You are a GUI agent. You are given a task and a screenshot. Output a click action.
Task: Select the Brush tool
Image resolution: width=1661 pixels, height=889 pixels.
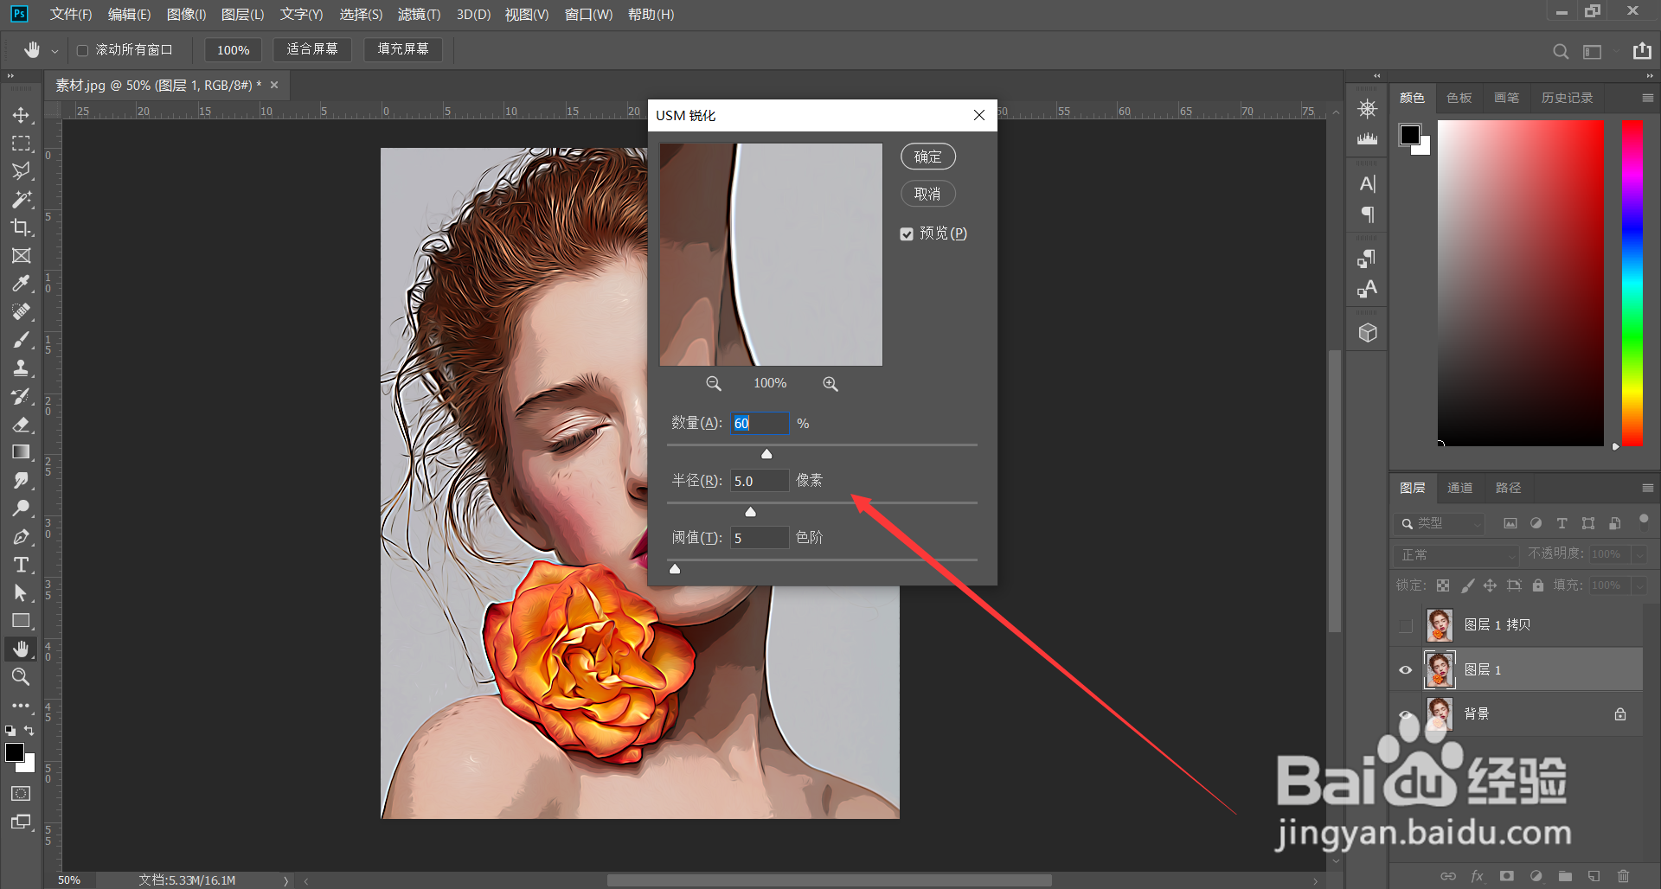click(x=21, y=340)
